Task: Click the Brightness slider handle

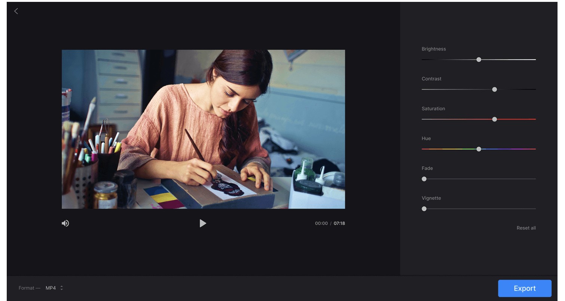Action: [x=479, y=59]
